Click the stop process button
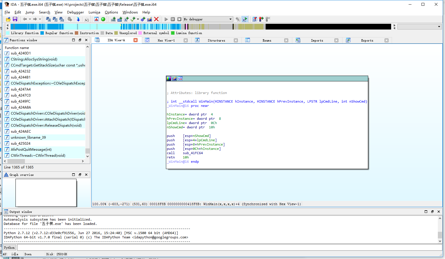 179,19
